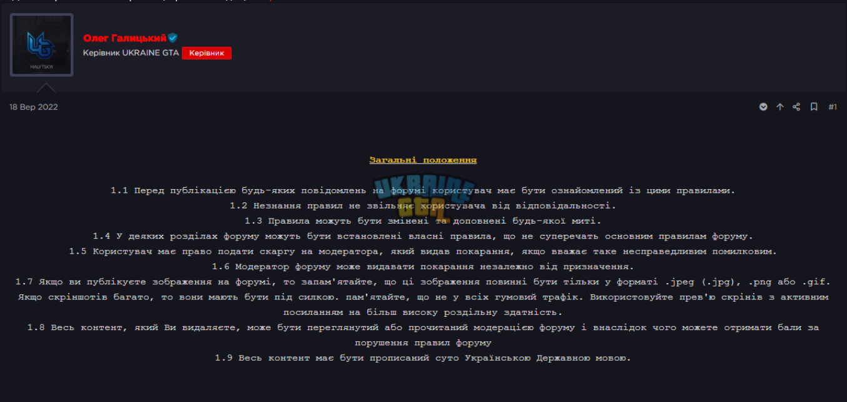Click the red Керівник role badge
This screenshot has width=847, height=402.
206,53
